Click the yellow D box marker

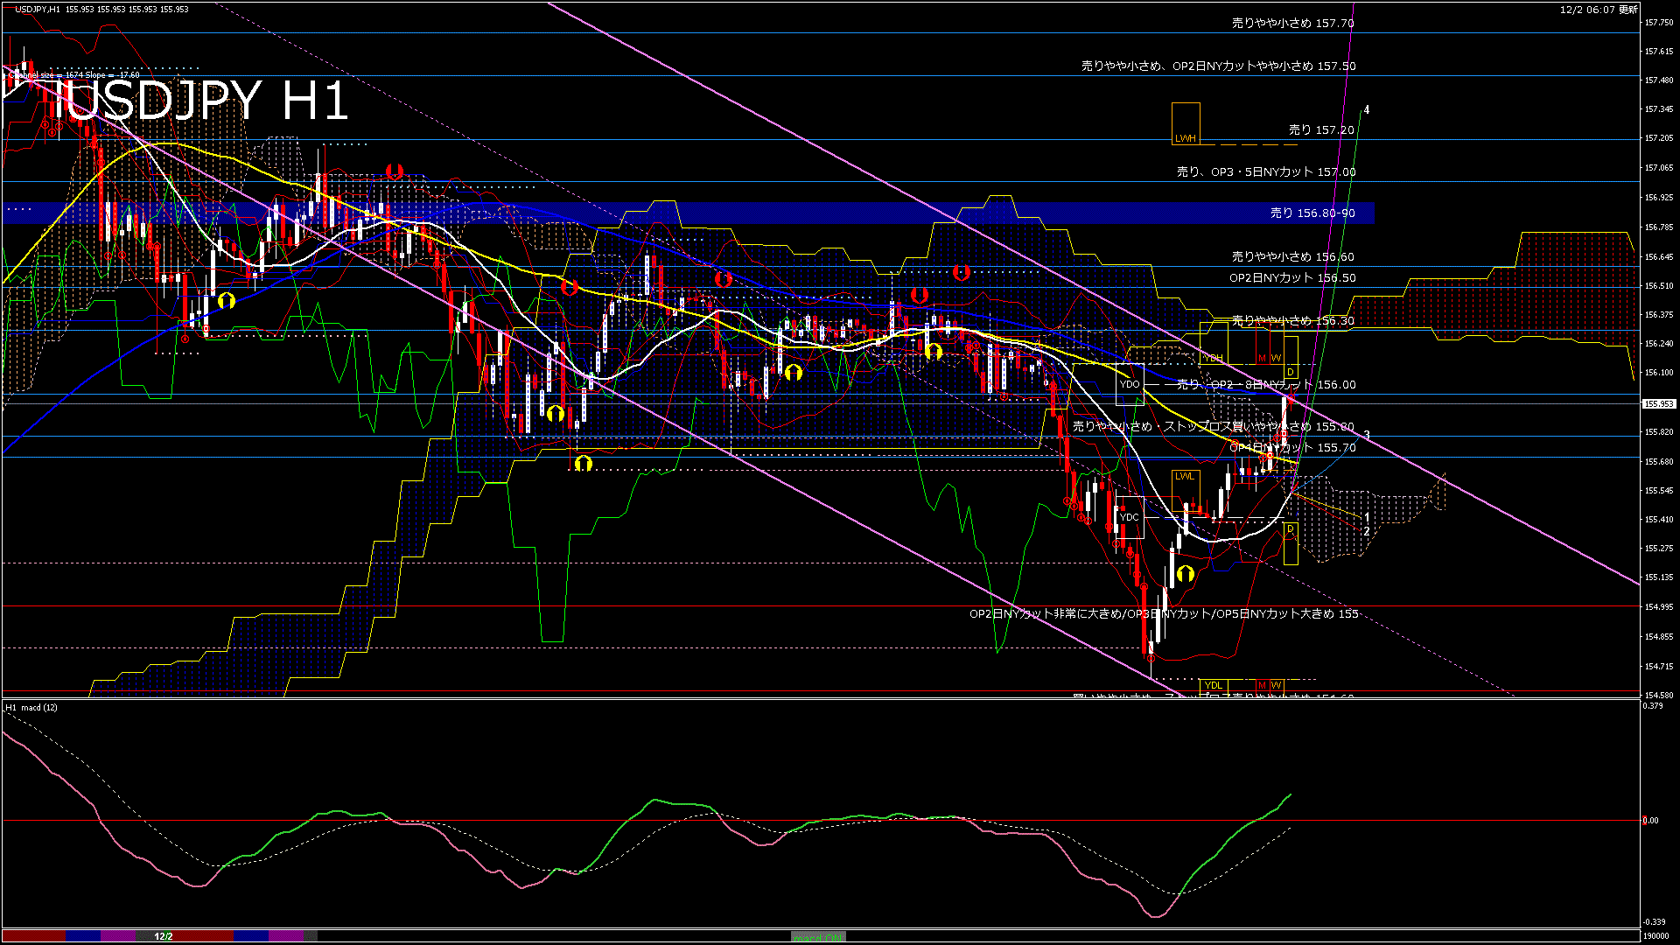click(x=1290, y=372)
